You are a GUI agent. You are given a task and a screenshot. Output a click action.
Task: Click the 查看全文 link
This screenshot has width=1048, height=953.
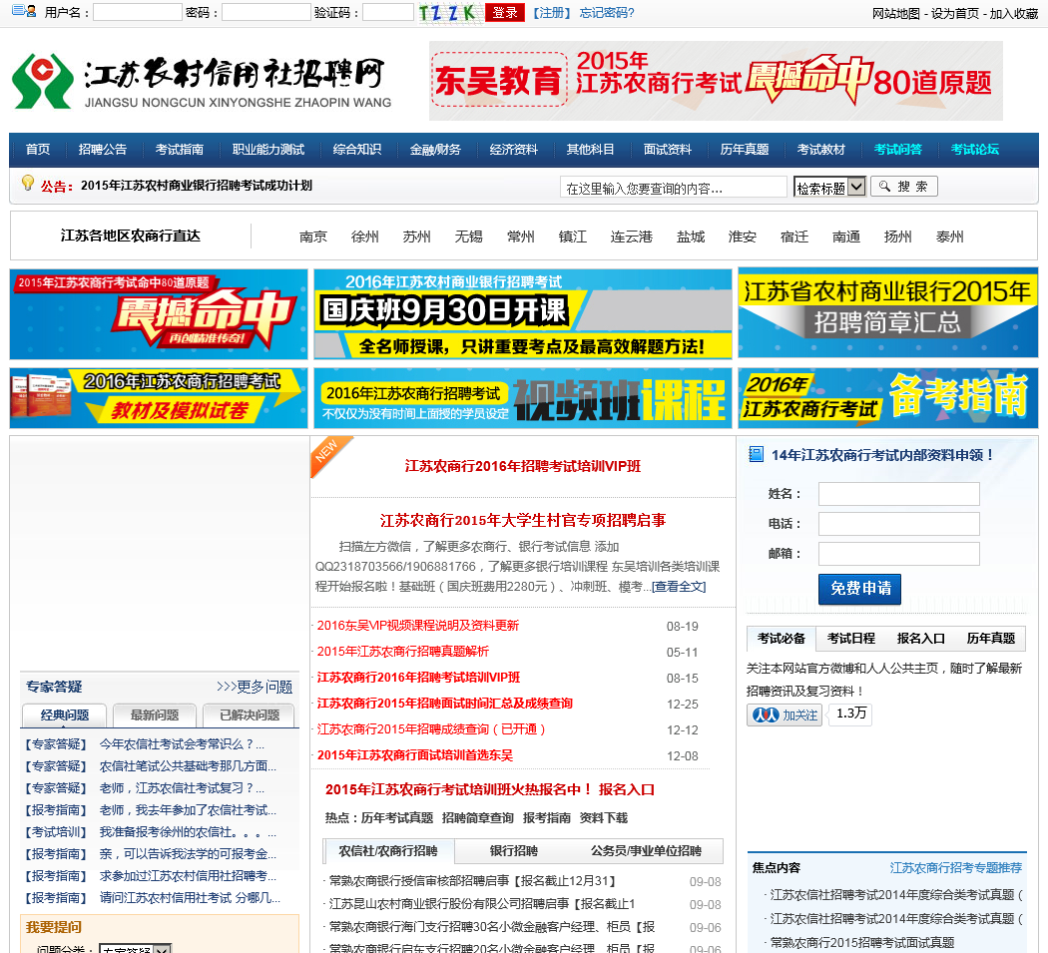(x=679, y=586)
